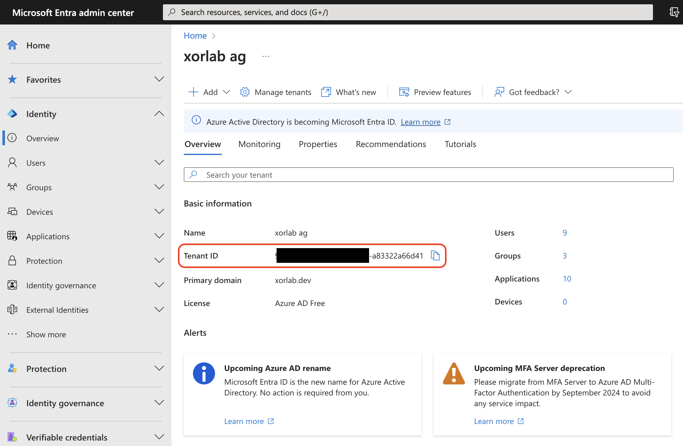Switch to the Recommendations tab
Viewport: 683px width, 446px height.
pos(391,144)
